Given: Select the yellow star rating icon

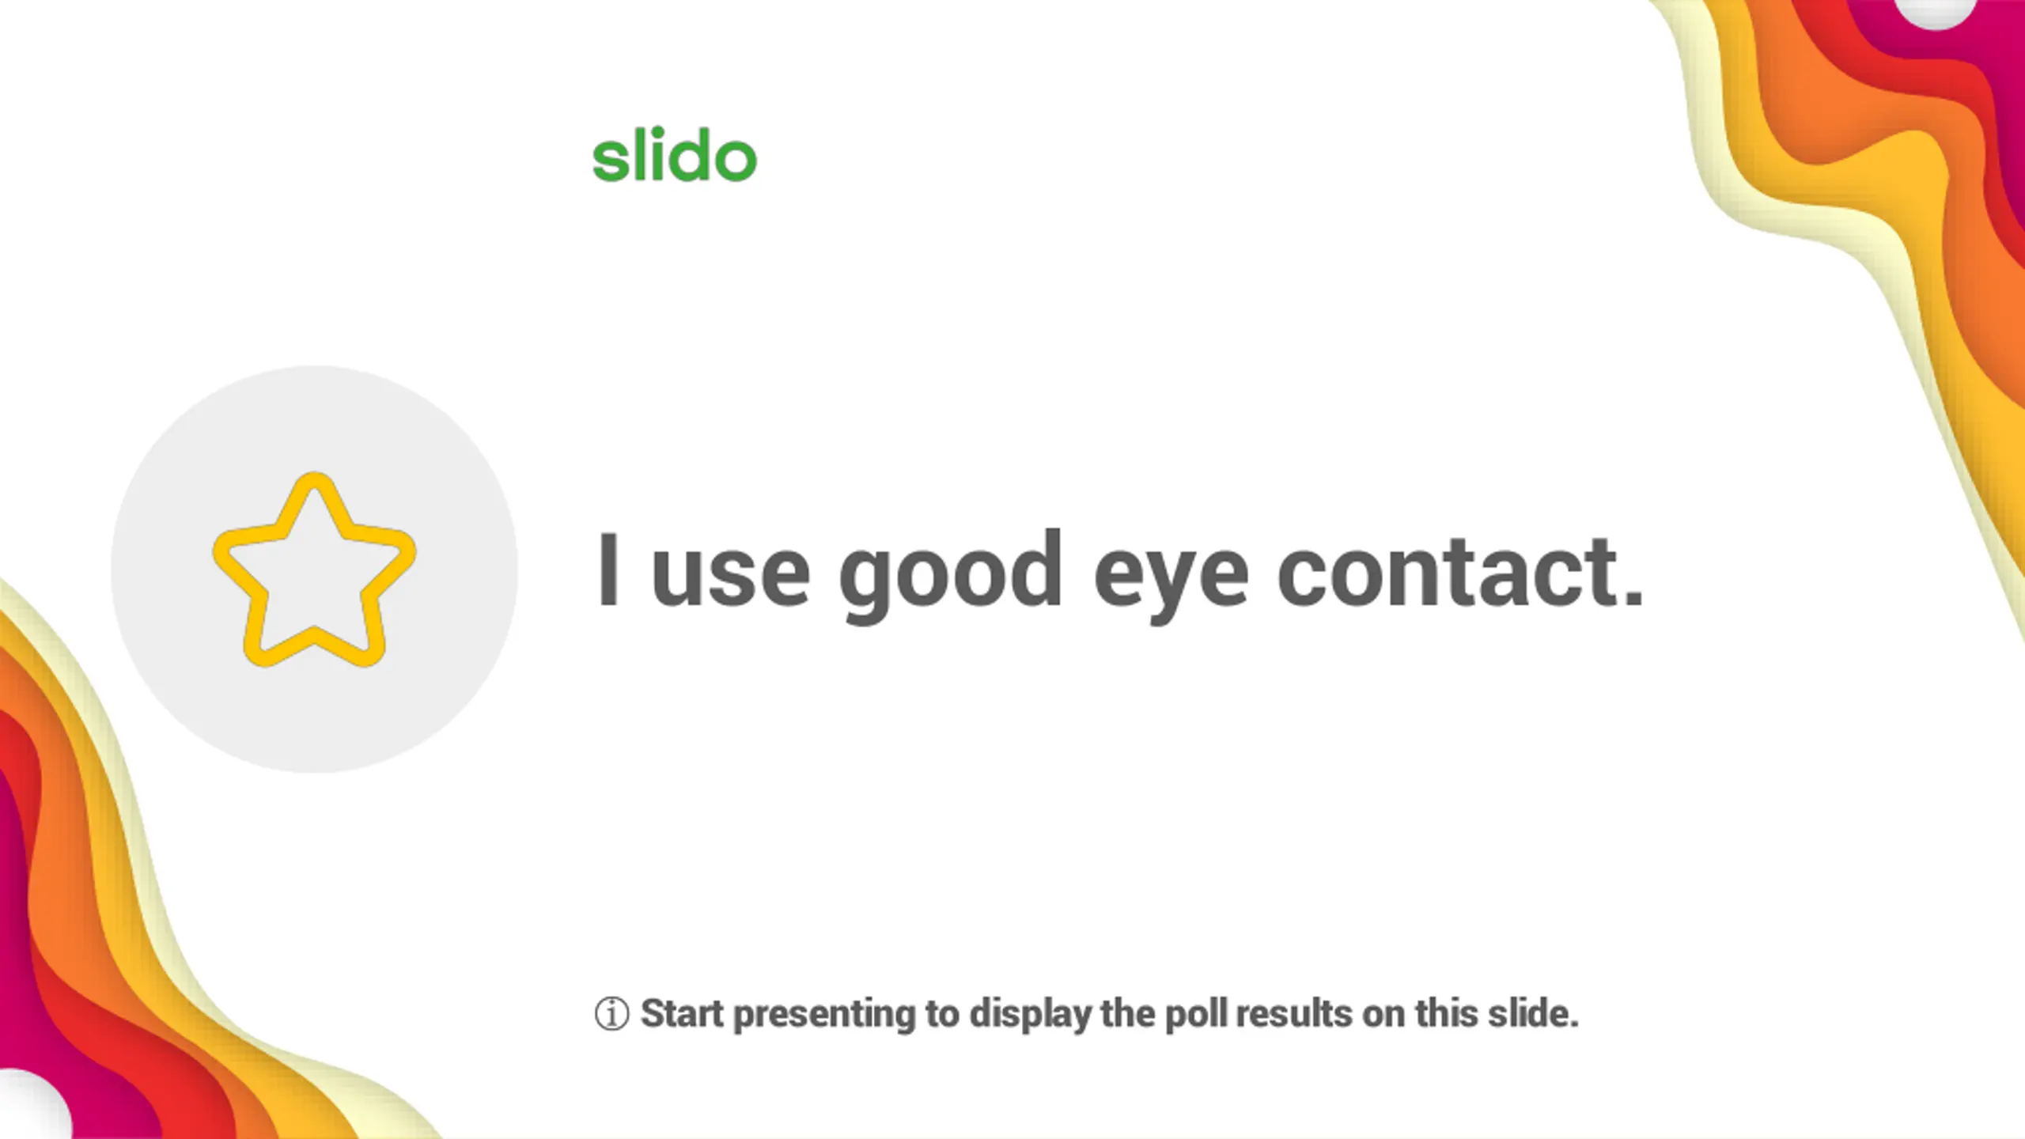Looking at the screenshot, I should [x=314, y=570].
